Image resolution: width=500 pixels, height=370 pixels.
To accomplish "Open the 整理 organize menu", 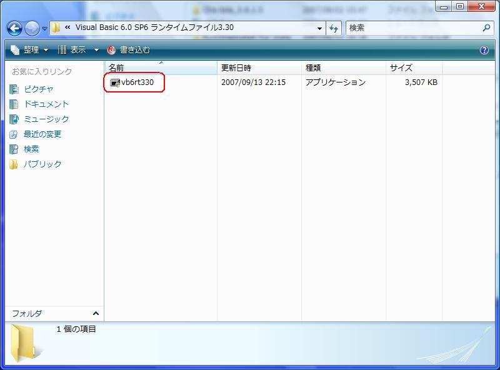I will (x=29, y=50).
